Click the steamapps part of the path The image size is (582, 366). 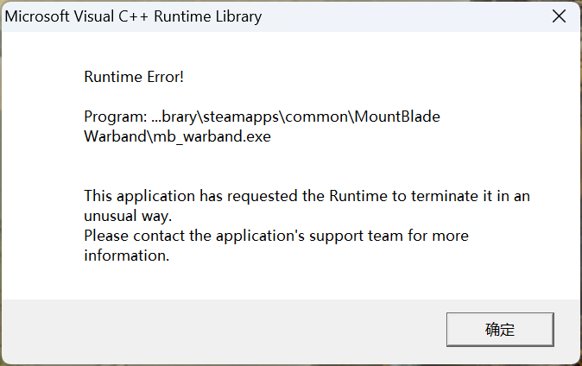tap(241, 117)
